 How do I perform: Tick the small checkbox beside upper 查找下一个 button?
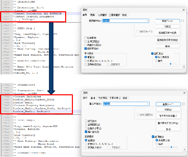(x=183, y=21)
